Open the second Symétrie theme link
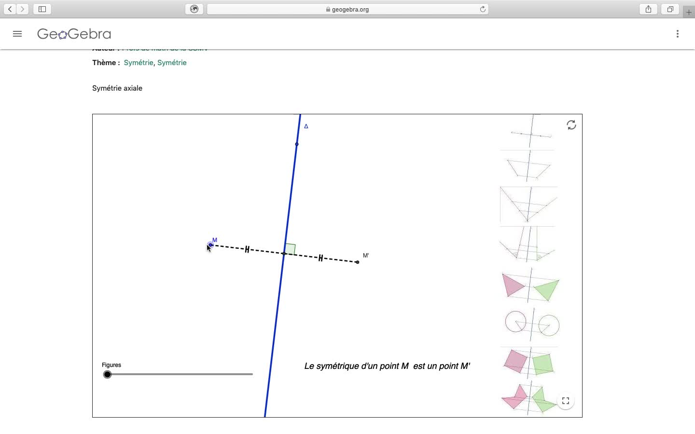Viewport: 695px width, 434px height. point(172,63)
